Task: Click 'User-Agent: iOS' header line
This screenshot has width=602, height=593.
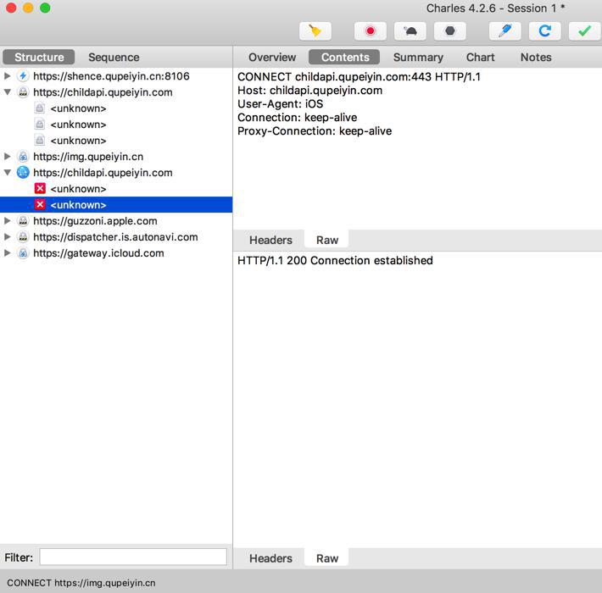Action: tap(281, 104)
